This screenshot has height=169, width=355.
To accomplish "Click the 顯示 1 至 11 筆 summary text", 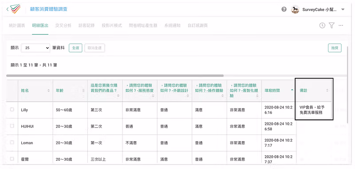I will point(34,65).
